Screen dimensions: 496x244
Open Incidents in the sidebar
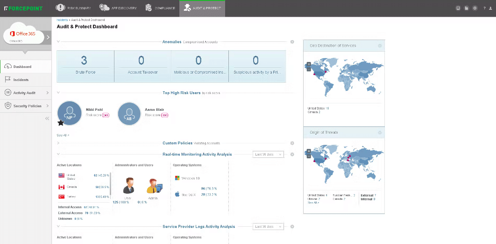pos(26,80)
